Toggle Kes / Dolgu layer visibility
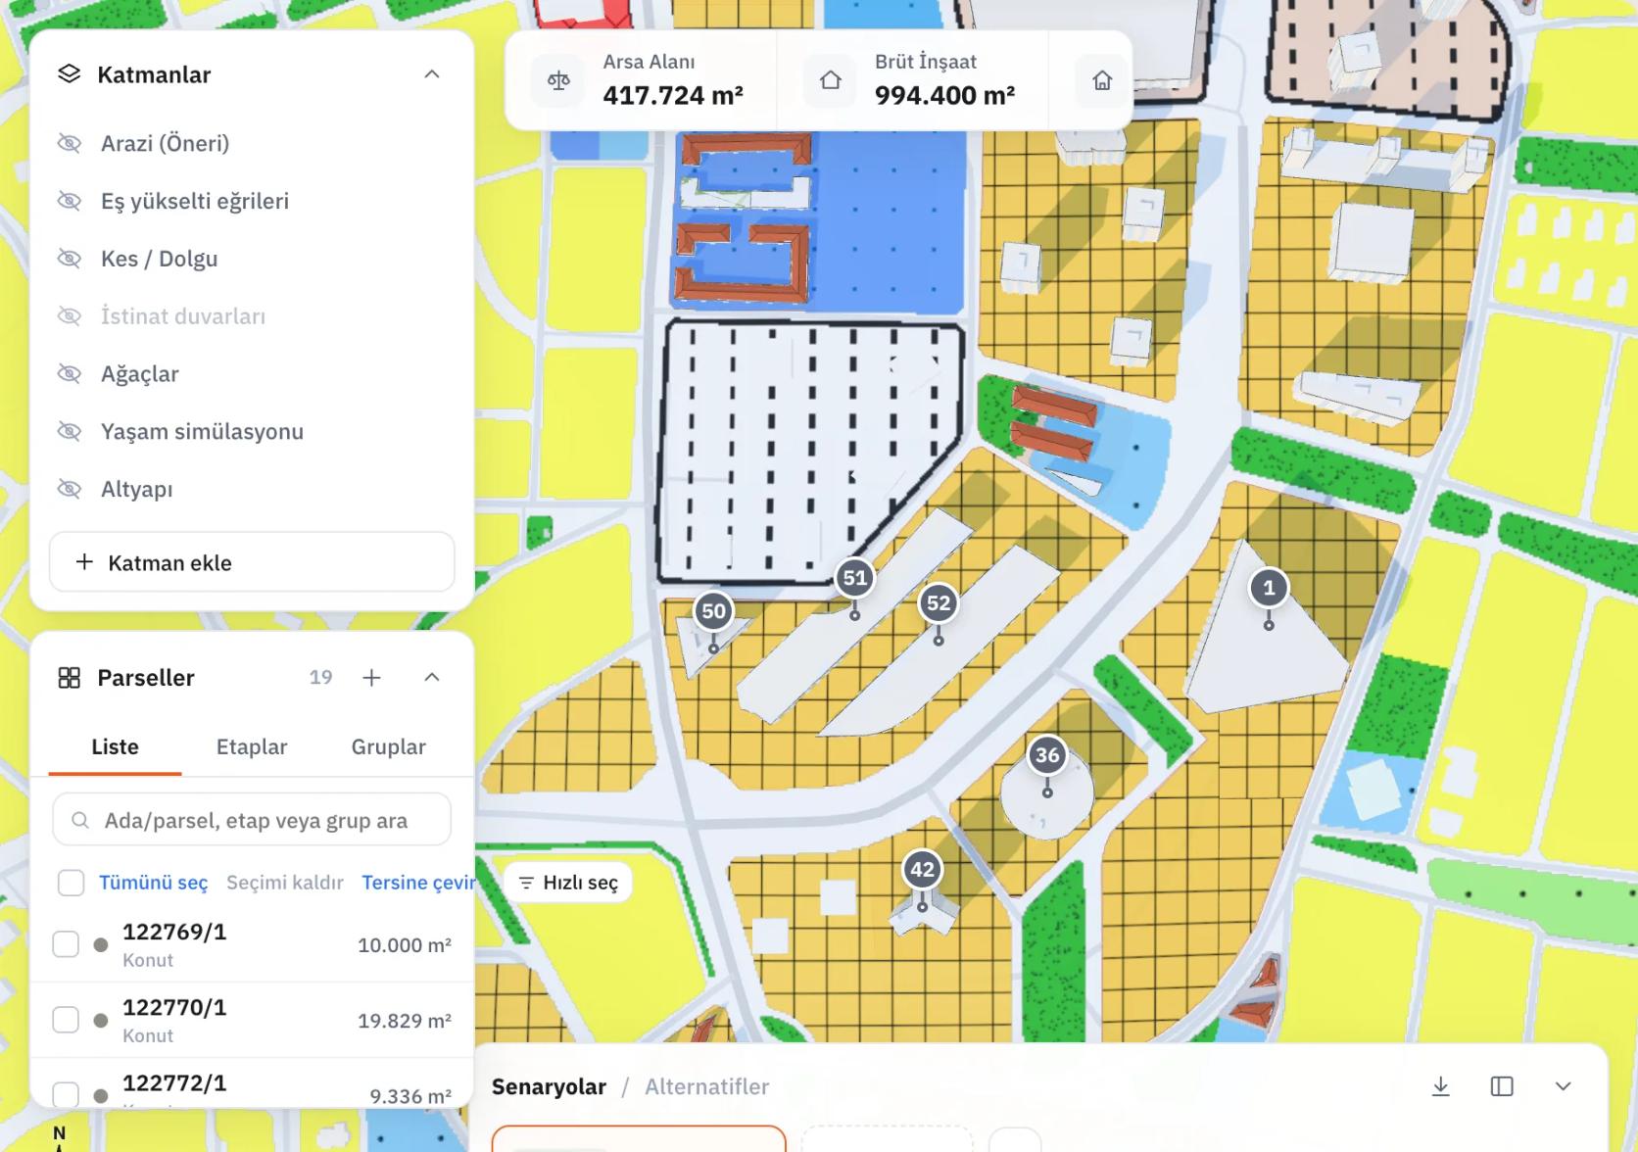Screen dimensions: 1638x1152 69,259
